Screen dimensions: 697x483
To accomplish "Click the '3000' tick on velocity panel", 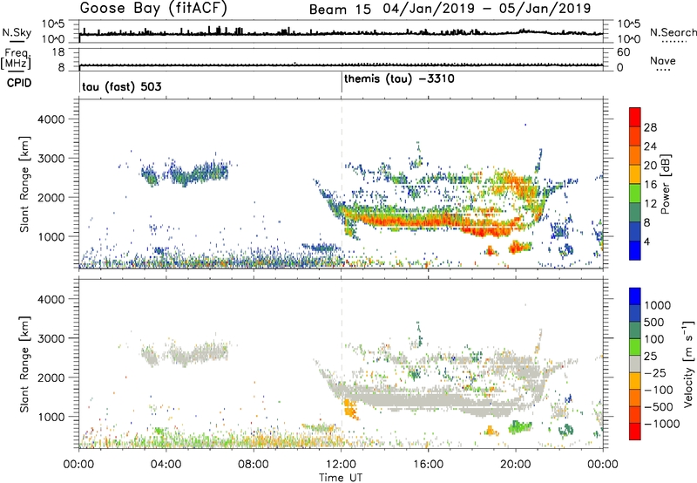I will click(x=51, y=338).
